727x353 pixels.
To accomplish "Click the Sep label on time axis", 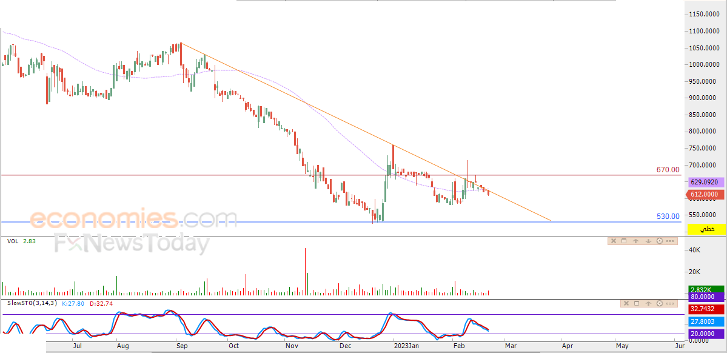I will click(181, 346).
